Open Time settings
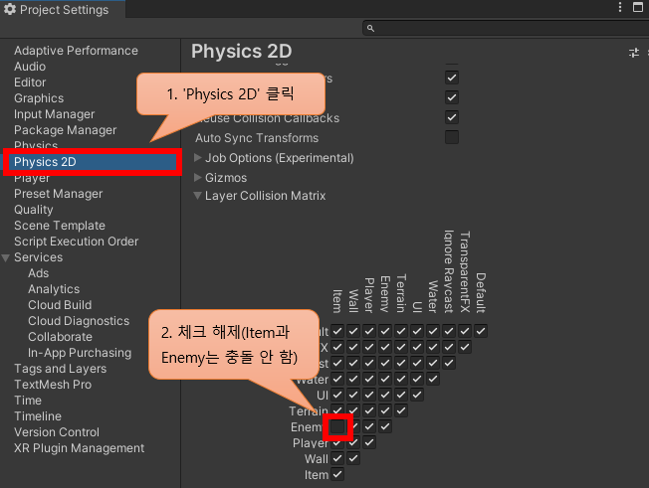Screen dimensions: 649x488 (28, 401)
